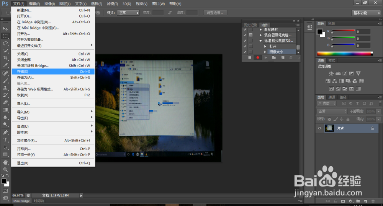
Task: Toggle dialog box for 混合器画笔克隆 action
Action: click(x=250, y=35)
